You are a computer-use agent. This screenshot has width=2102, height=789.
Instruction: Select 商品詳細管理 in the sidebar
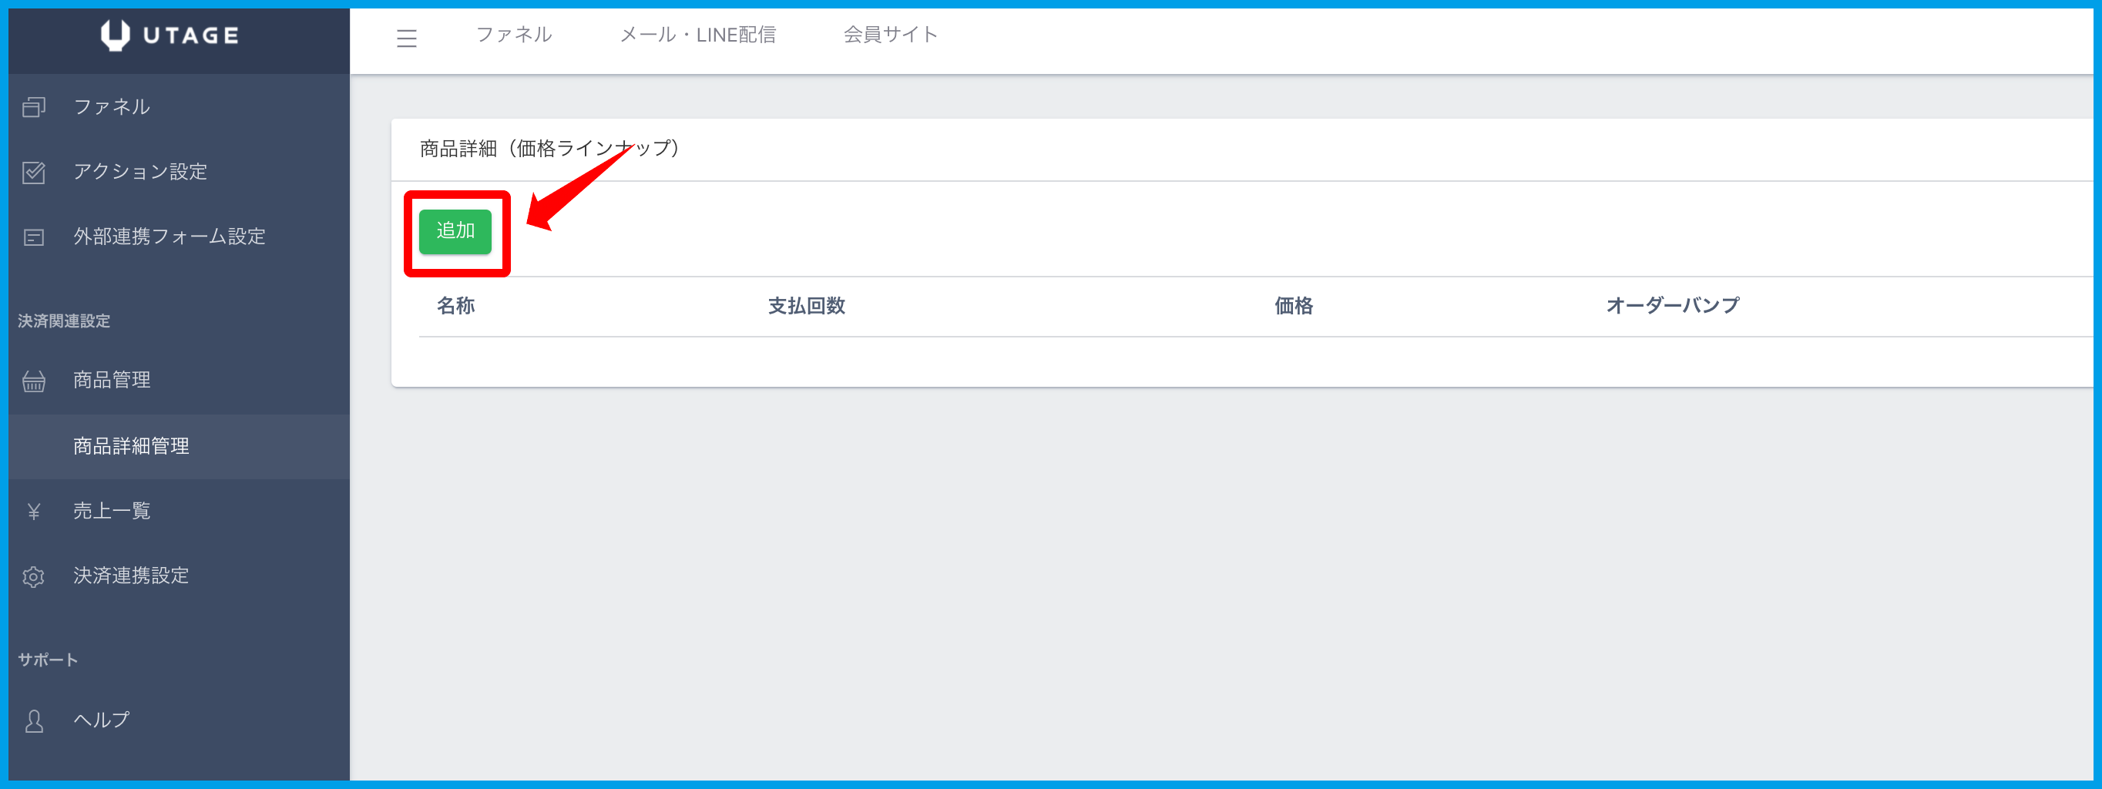131,446
